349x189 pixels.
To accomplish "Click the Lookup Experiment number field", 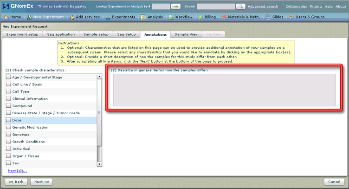I will [x=161, y=7].
